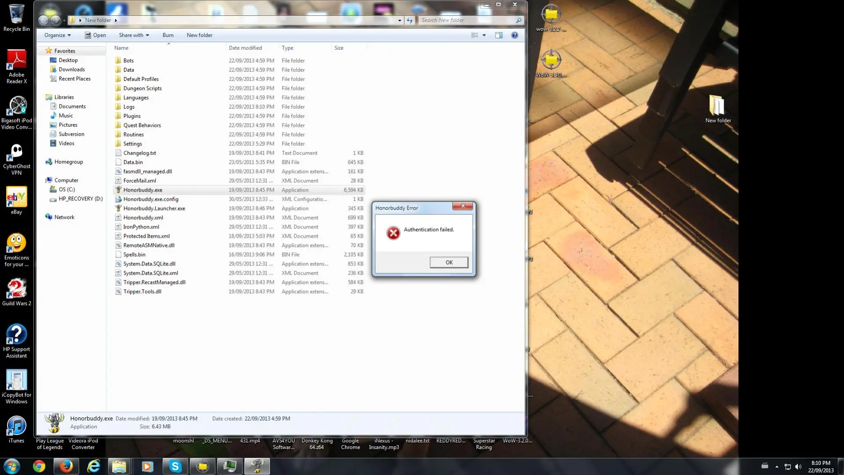Click the Windows Start button

(12, 466)
